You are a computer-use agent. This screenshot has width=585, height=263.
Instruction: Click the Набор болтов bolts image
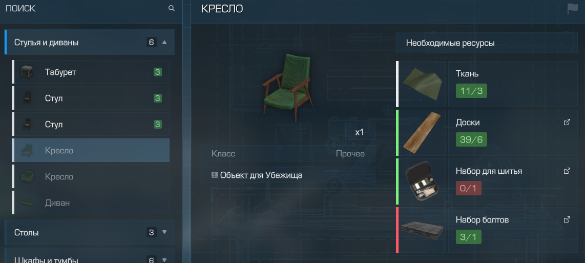pos(422,230)
